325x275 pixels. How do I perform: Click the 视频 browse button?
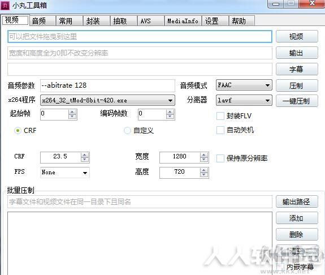pyautogui.click(x=297, y=36)
